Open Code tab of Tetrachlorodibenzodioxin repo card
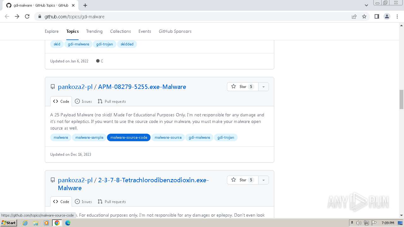Image resolution: width=404 pixels, height=227 pixels. point(61,201)
